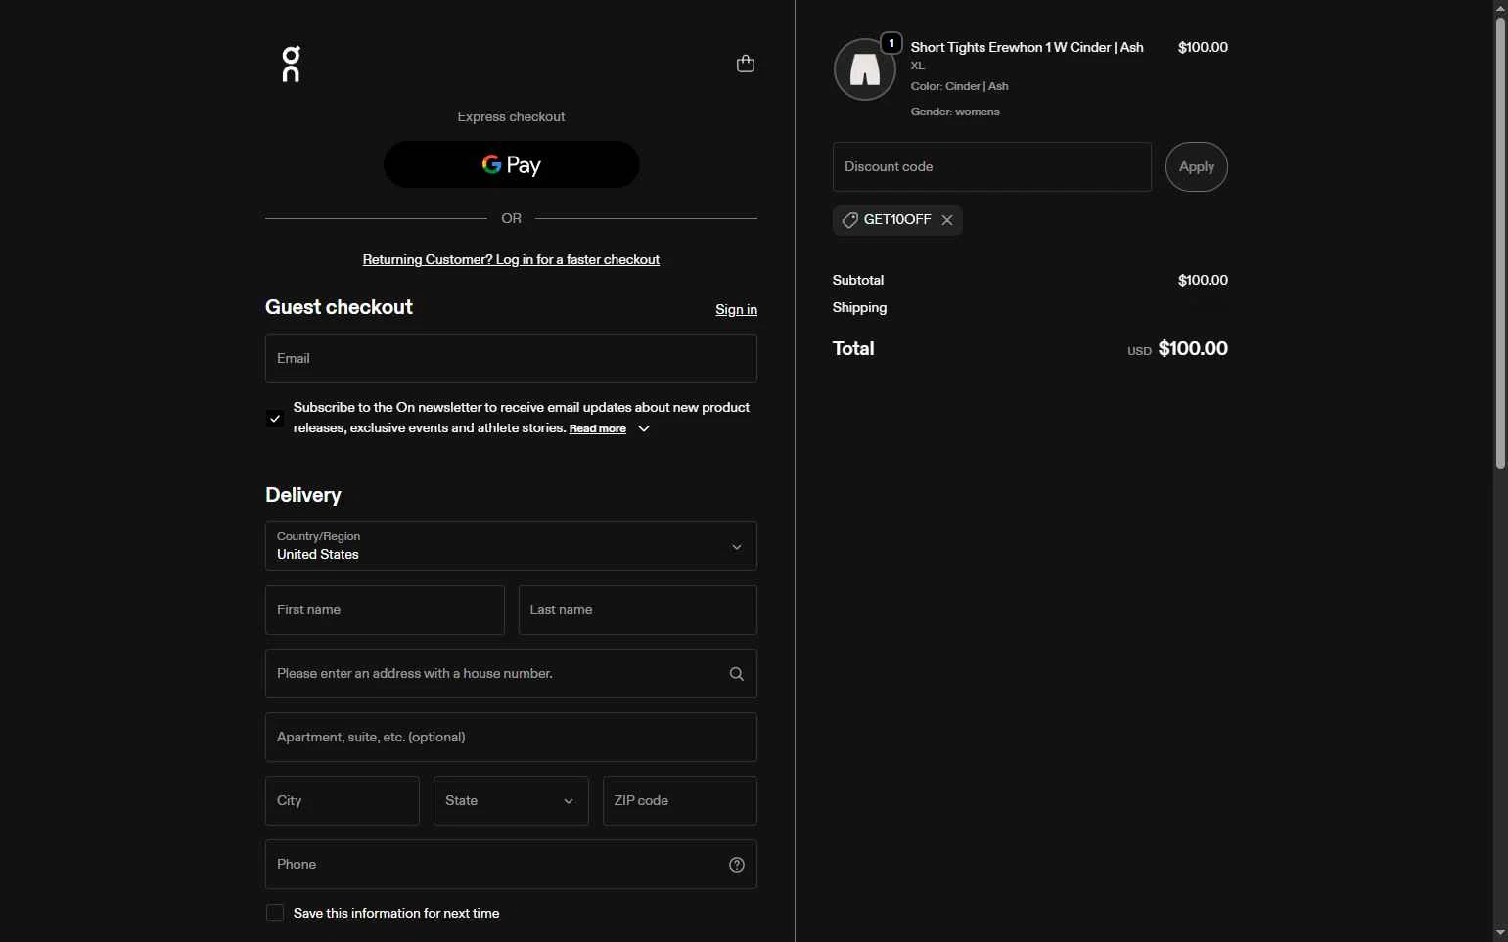1508x942 pixels.
Task: Open the State dropdown
Action: (511, 800)
